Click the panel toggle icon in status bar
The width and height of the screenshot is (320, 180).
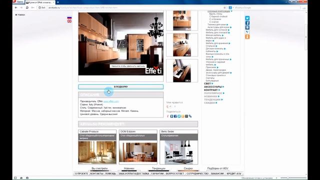(x=15, y=178)
